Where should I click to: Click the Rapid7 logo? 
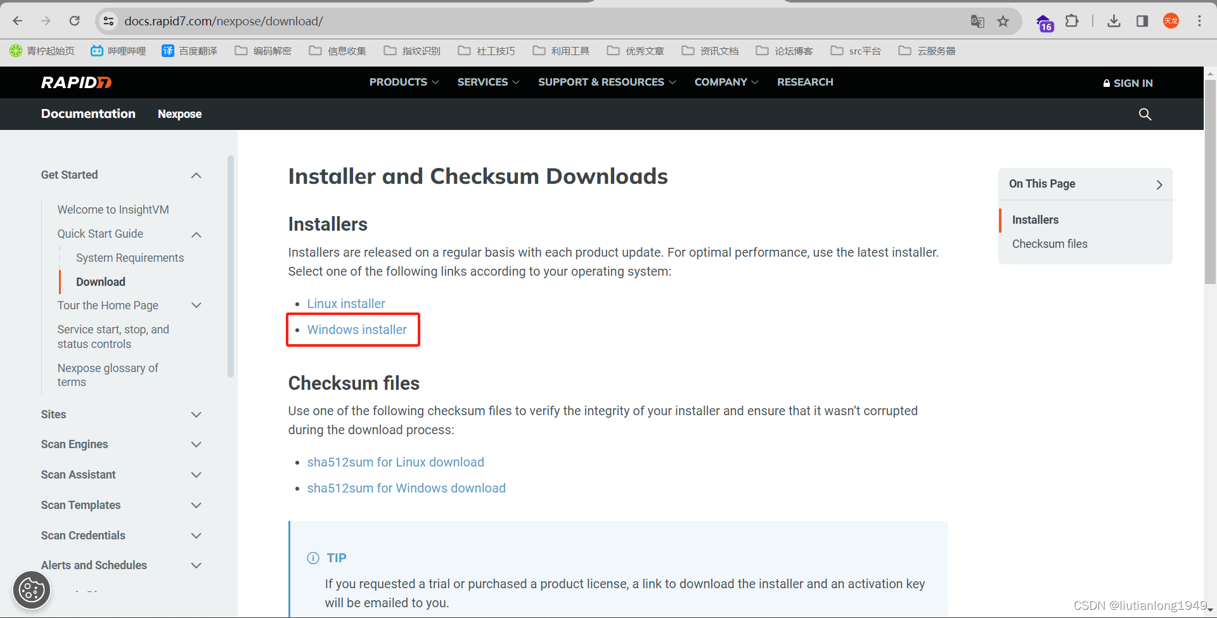(x=76, y=82)
